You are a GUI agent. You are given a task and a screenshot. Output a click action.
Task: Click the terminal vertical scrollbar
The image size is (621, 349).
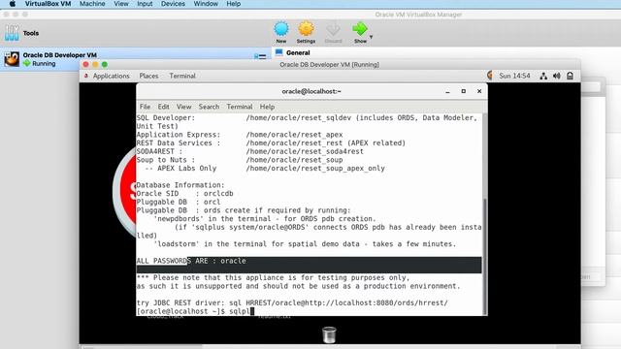click(x=485, y=256)
